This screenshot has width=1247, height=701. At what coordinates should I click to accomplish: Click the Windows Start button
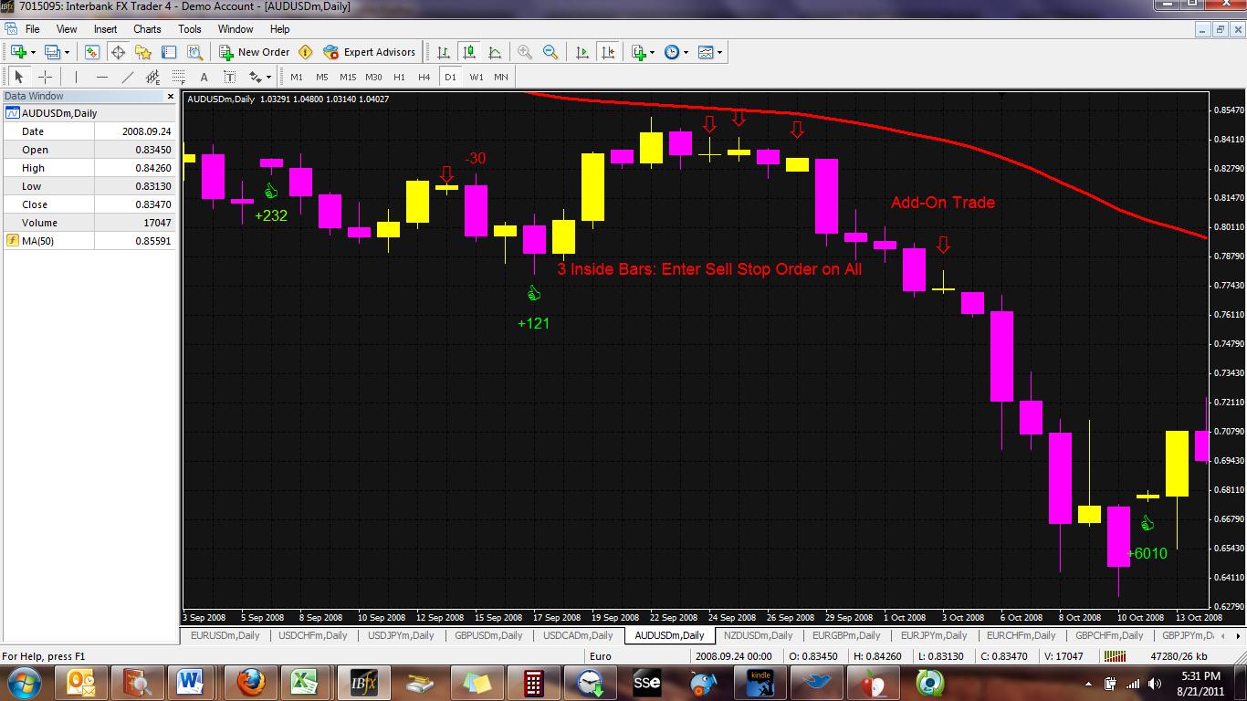[x=23, y=683]
